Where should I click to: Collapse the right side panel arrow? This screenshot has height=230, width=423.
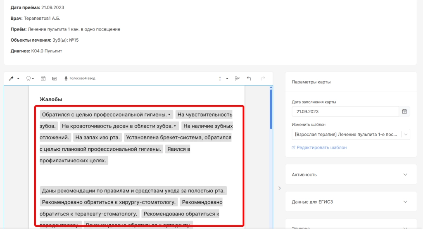coord(279,188)
